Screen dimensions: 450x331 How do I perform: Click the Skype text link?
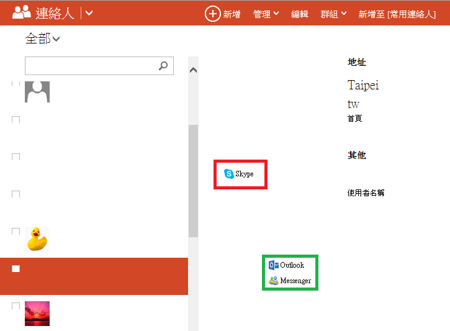click(245, 174)
